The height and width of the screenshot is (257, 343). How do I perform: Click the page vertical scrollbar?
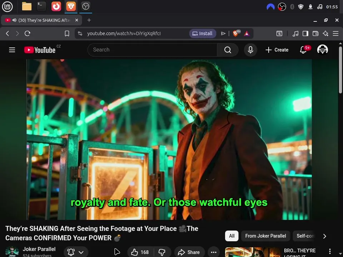[340, 70]
